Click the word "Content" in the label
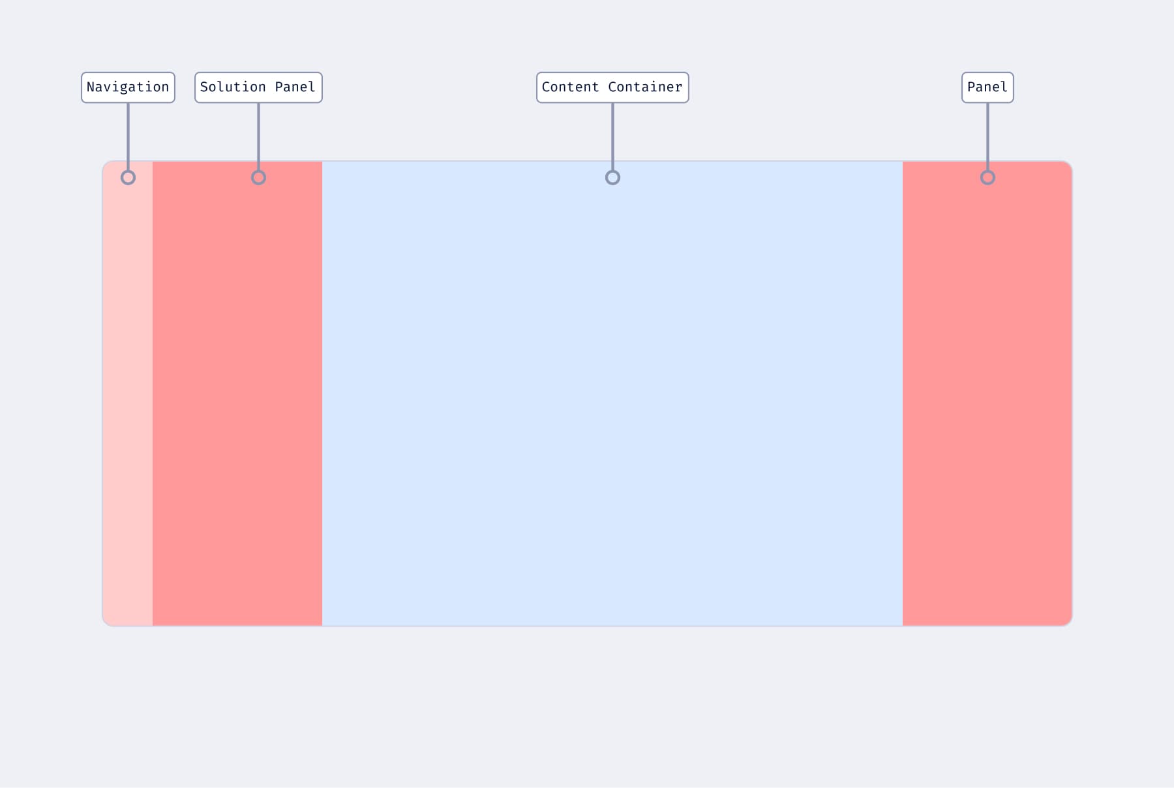This screenshot has height=788, width=1174. pos(570,87)
